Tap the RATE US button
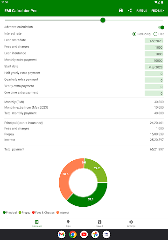Viewport: 168px width, 240px height. 141,10
